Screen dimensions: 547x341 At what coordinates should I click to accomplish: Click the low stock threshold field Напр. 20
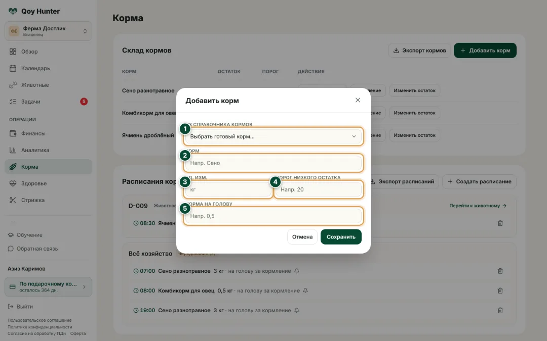(319, 189)
